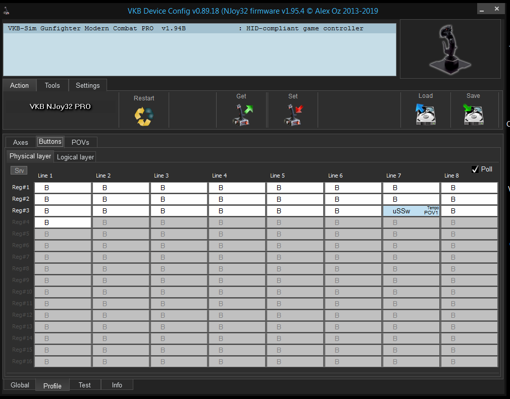Toggle the Poll checkbox

[475, 169]
